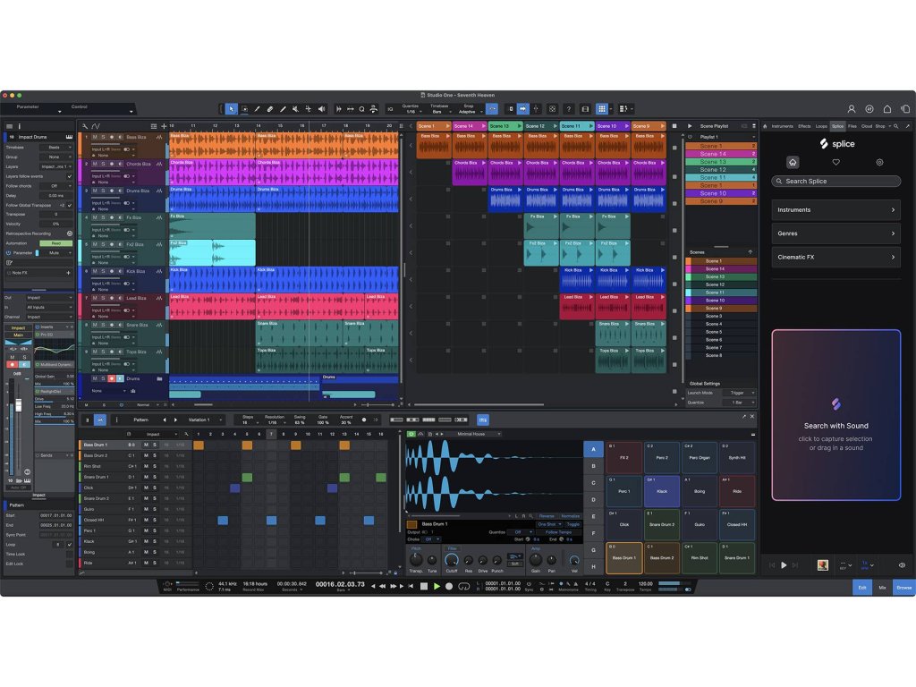Open the Splice home tab icon

tap(793, 163)
